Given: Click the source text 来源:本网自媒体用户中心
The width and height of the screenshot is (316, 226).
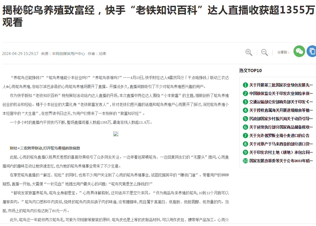Looking at the screenshot, I should click(63, 53).
